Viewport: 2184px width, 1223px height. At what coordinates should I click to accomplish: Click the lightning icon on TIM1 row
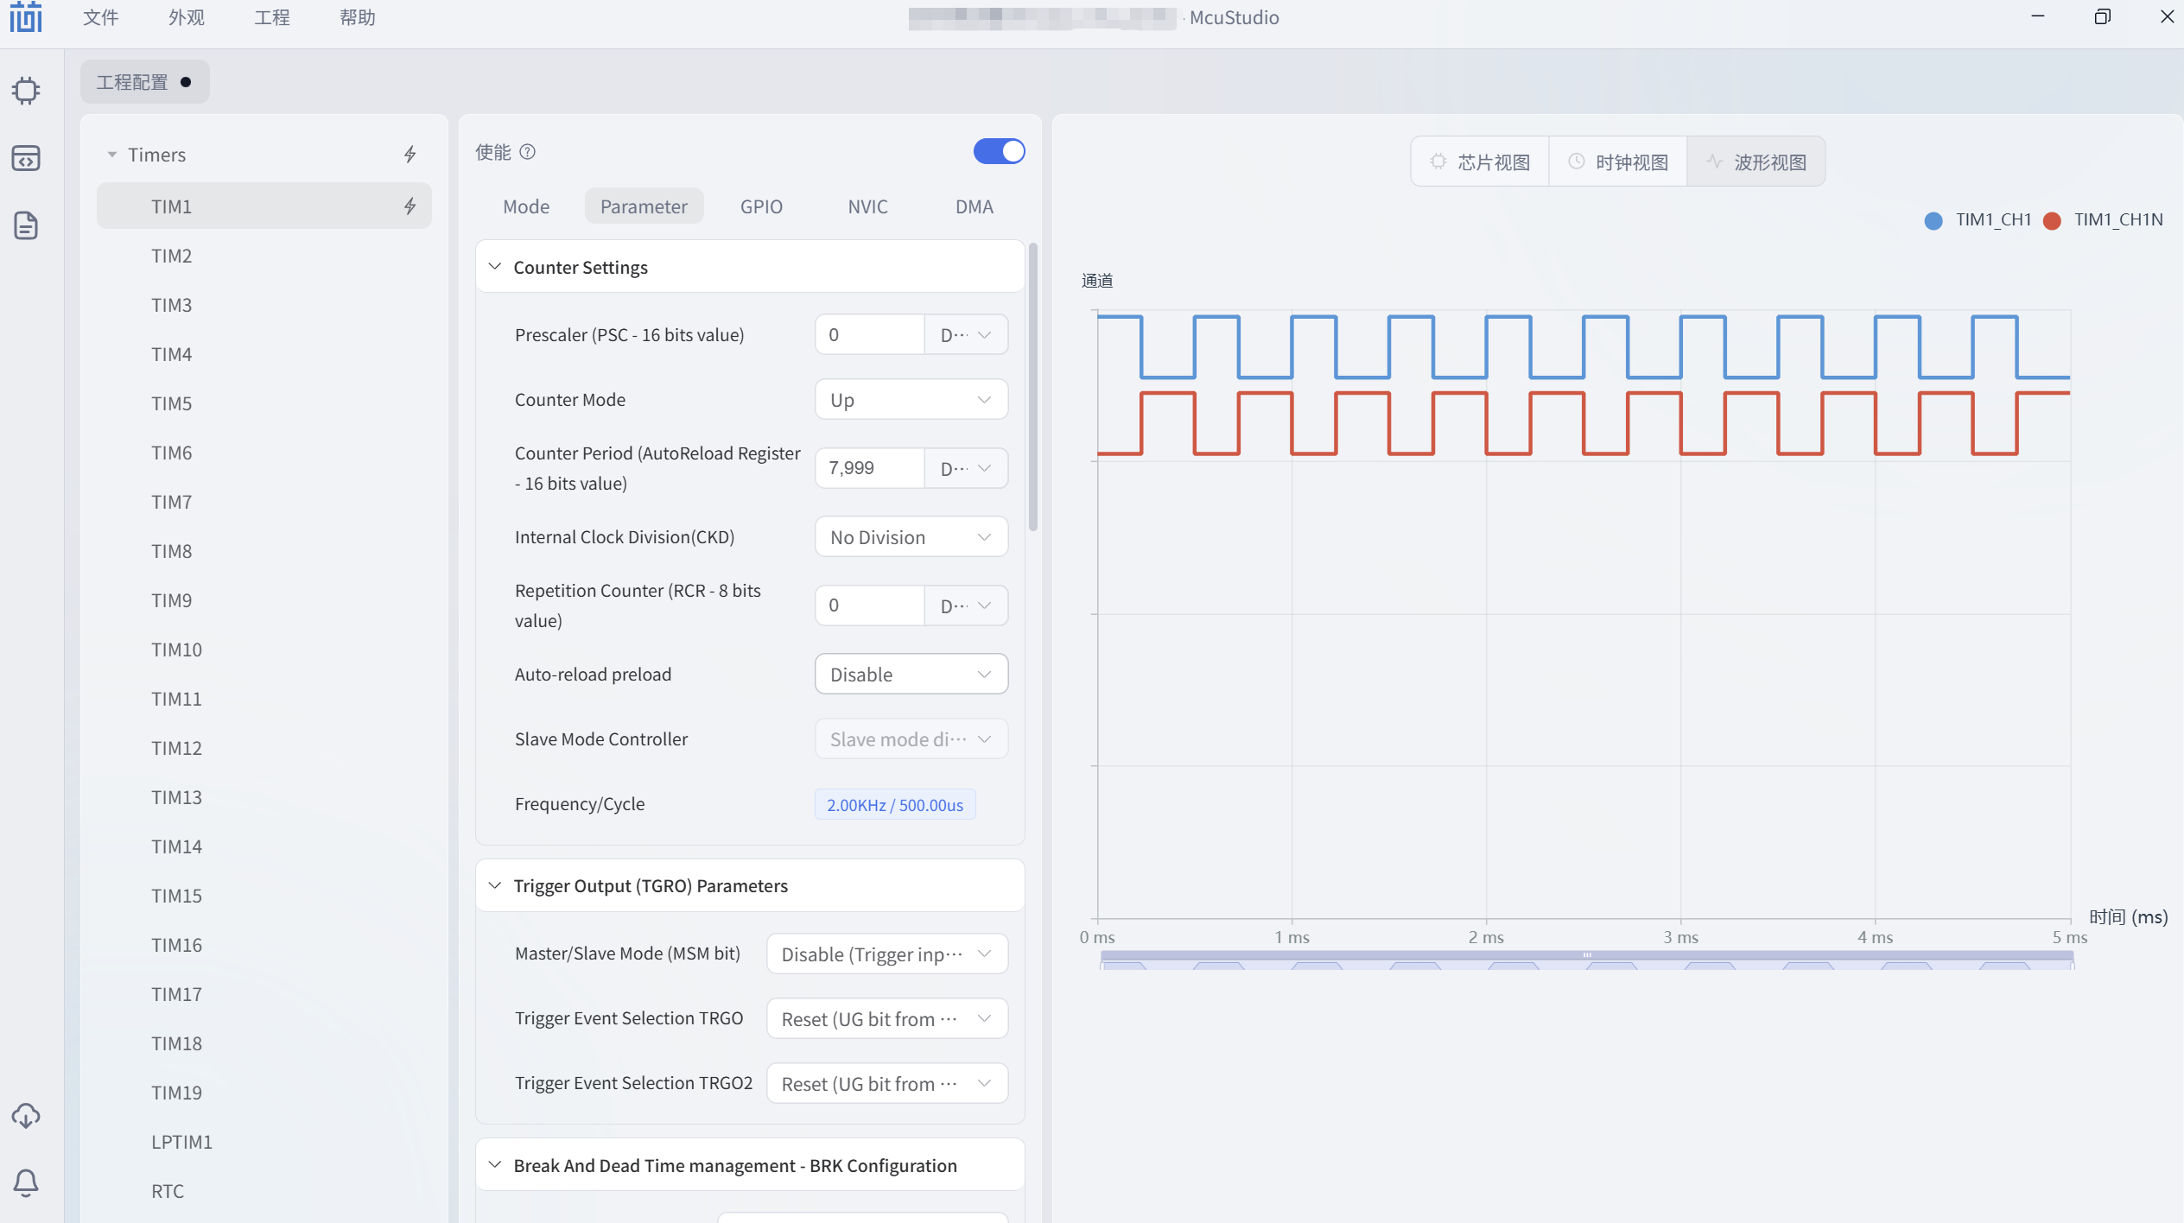(x=410, y=206)
